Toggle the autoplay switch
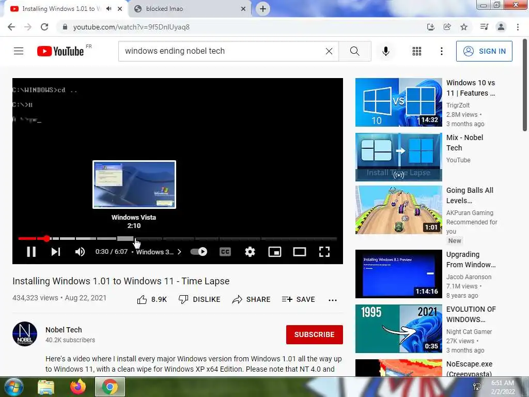 199,252
